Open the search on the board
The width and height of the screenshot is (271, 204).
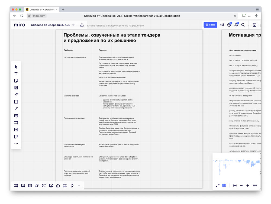coord(243,25)
